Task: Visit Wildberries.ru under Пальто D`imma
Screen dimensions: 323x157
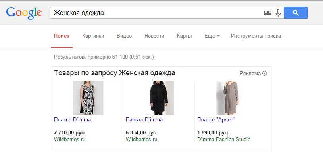Action: [142, 140]
